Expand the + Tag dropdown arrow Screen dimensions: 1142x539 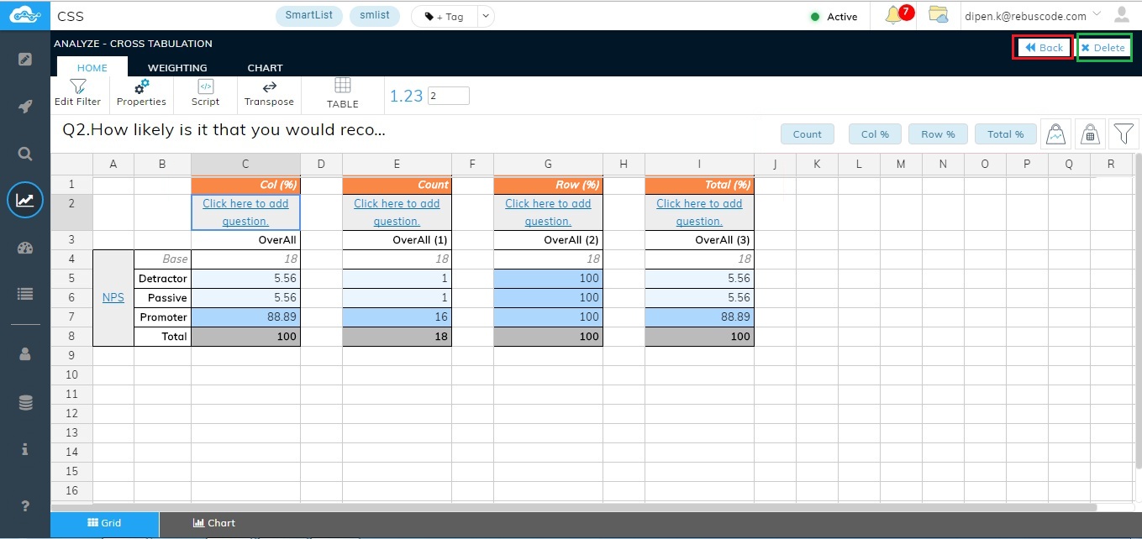487,16
